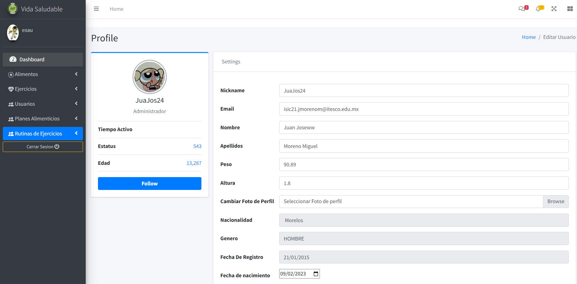Viewport: 577px width, 284px height.
Task: Go to Dashboard in sidebar
Action: [43, 59]
